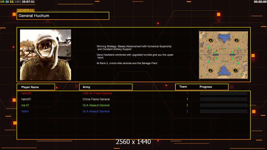Click the halim25 loading progress bar
Viewport: 267px width, 150px height.
click(x=223, y=93)
